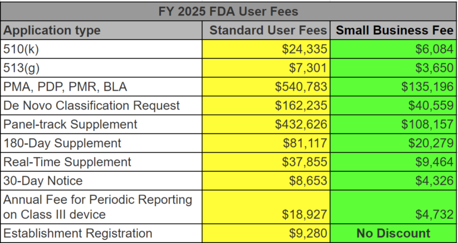Select the Panel-track Supplement row label

coord(70,124)
